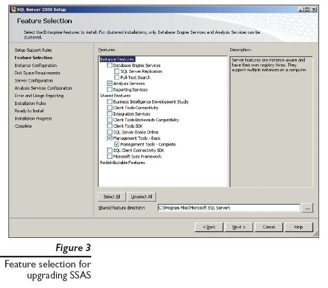Check Business Intelligence Development Studio
Image resolution: width=328 pixels, height=288 pixels.
point(110,102)
